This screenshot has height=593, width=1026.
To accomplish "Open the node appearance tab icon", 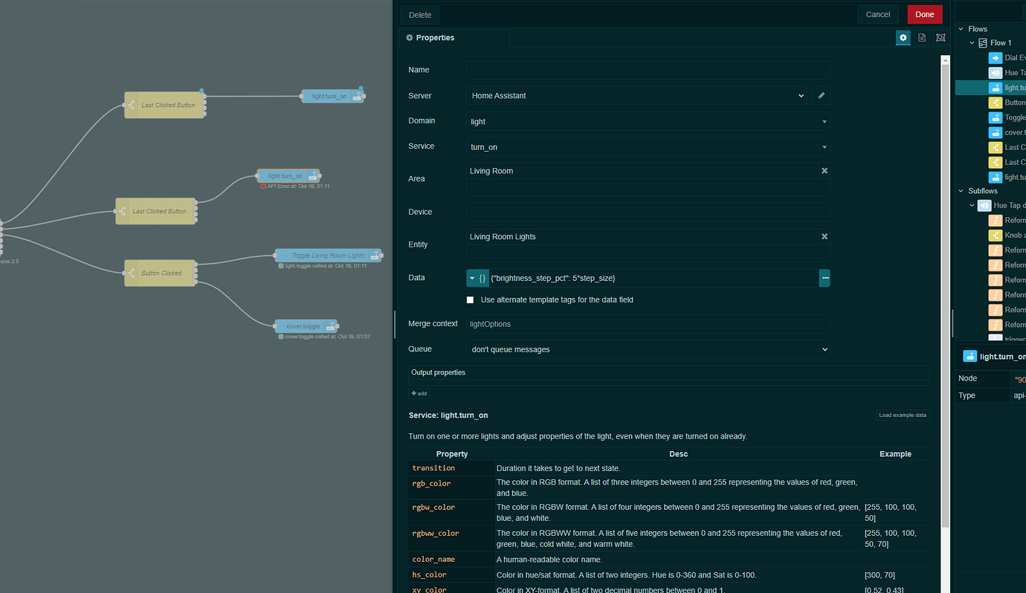I will click(x=940, y=38).
